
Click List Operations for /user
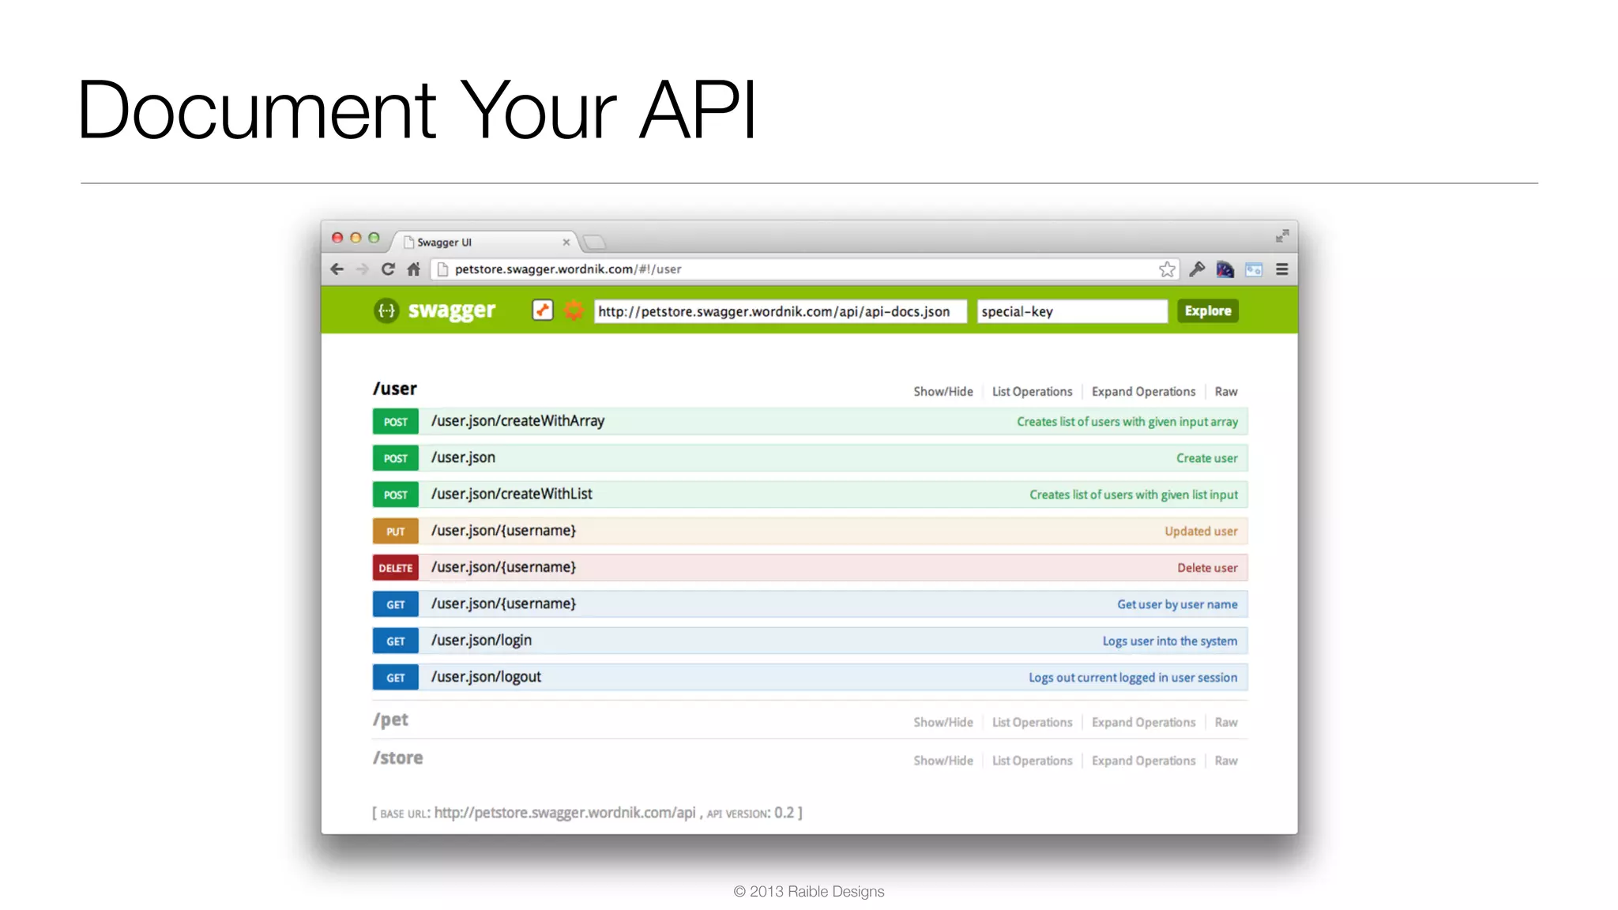(x=1032, y=392)
